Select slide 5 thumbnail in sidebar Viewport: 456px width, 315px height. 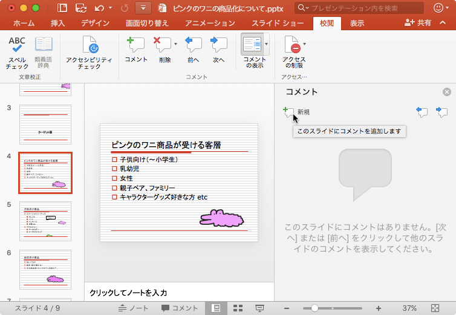click(45, 221)
